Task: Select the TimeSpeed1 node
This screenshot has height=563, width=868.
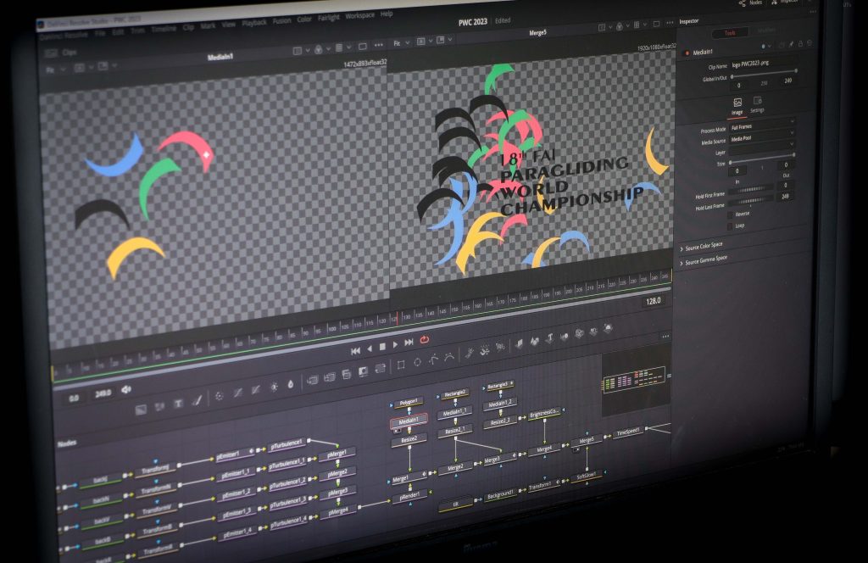Action: coord(628,432)
